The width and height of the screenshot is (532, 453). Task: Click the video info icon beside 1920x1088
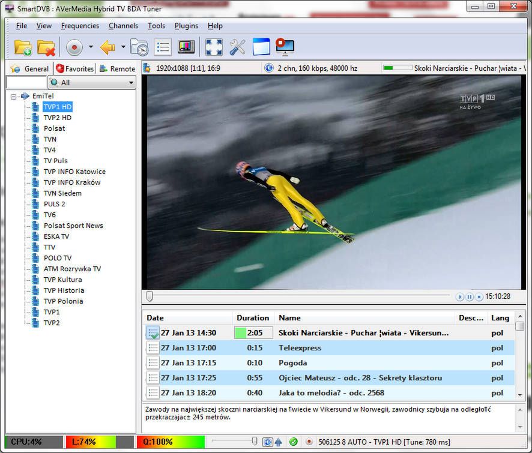point(147,68)
